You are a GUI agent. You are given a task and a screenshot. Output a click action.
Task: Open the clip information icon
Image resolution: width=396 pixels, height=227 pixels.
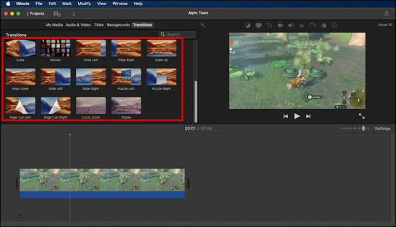pyautogui.click(x=335, y=25)
